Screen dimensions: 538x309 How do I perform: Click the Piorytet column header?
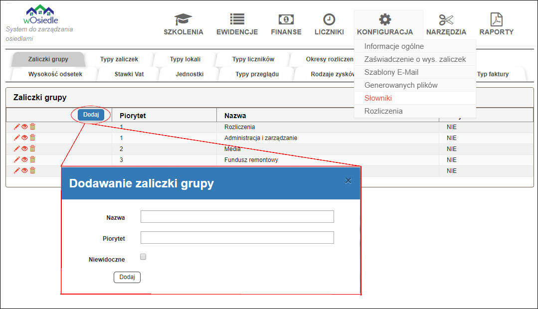(x=133, y=116)
